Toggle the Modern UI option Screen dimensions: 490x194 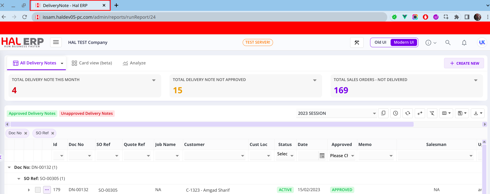pos(404,42)
